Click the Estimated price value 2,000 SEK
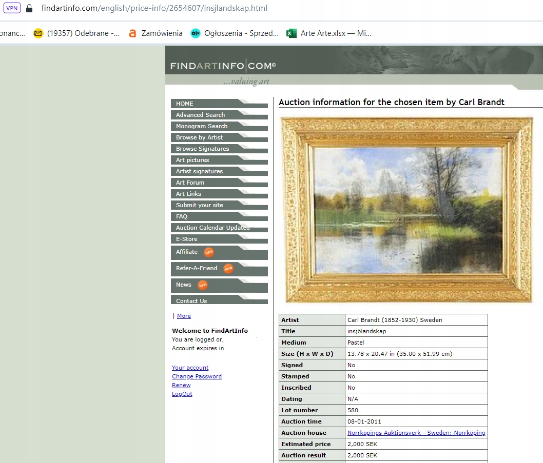 [362, 444]
